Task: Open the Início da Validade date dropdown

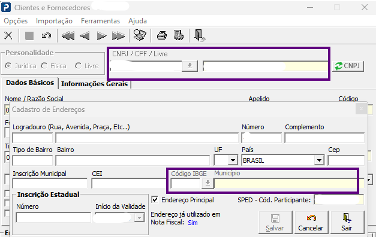Action: 139,218
